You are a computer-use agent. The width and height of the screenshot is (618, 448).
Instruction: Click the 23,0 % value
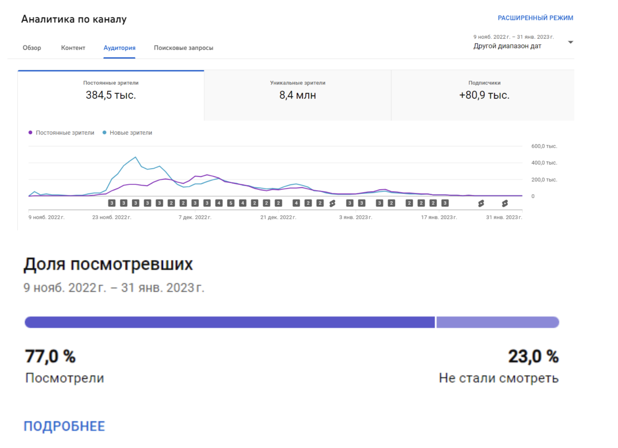(533, 357)
